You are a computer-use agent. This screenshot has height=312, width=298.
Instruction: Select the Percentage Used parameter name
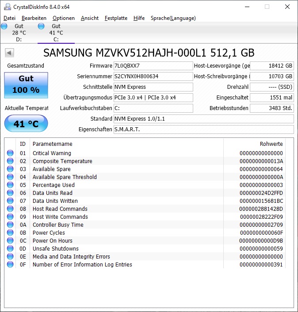tap(53, 185)
